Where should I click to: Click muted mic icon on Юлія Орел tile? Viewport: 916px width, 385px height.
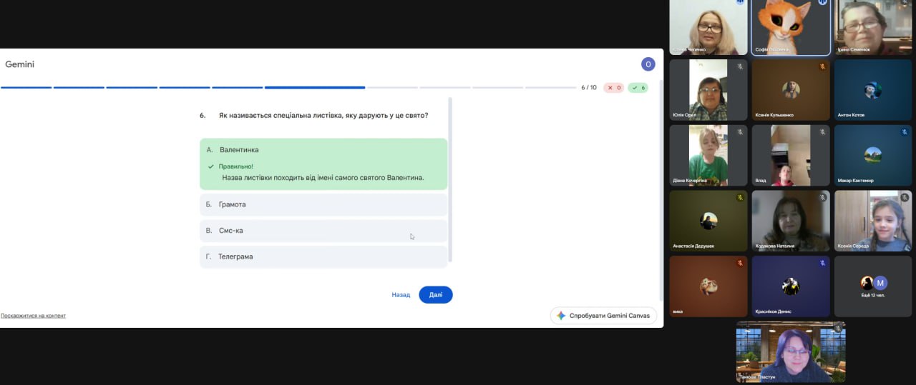(x=740, y=66)
